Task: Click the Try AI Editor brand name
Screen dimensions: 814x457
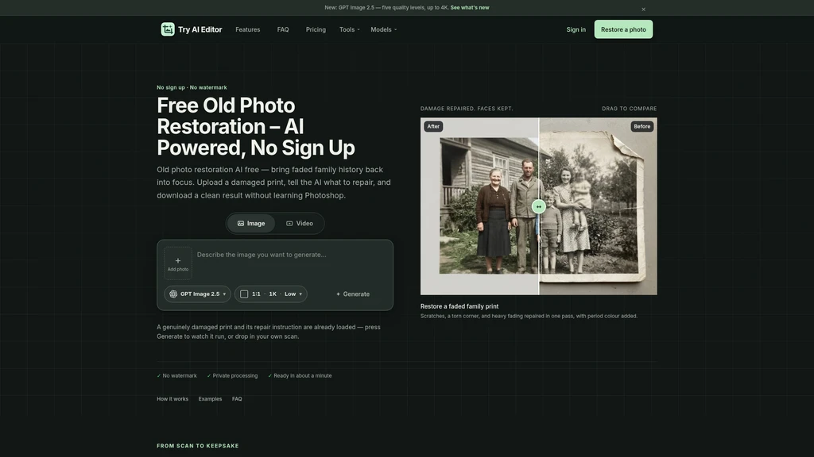Action: coord(200,29)
